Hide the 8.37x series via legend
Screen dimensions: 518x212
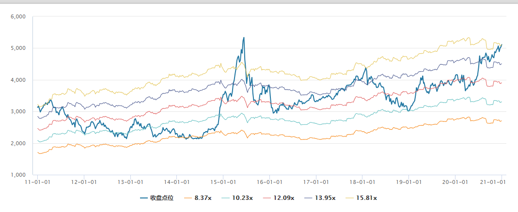tap(202, 198)
